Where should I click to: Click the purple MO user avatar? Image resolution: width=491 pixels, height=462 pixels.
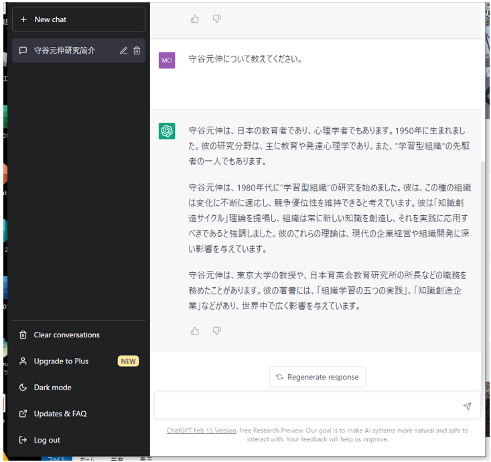pyautogui.click(x=167, y=60)
